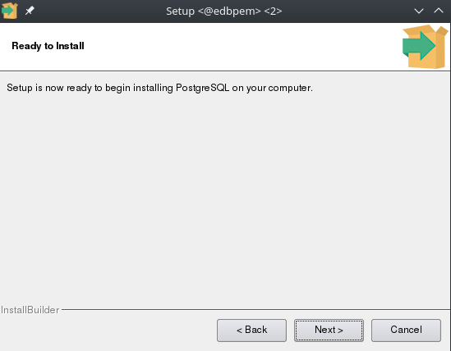Click the separator line beside InstallBuilder
The image size is (451, 351).
tap(255, 310)
